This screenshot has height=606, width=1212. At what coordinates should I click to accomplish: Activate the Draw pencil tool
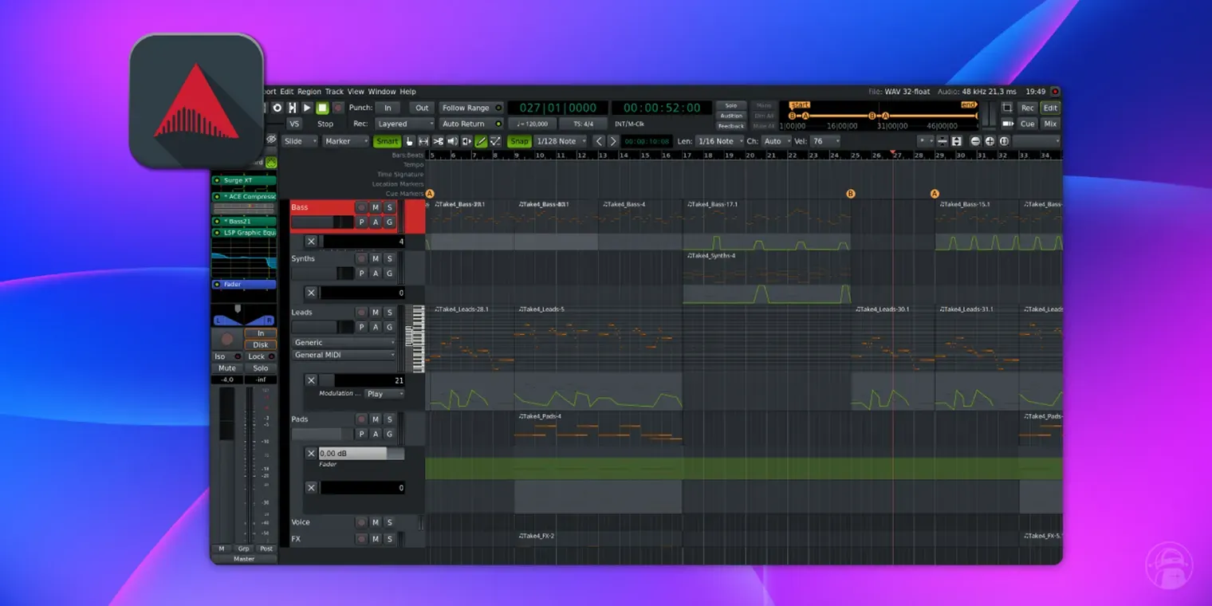481,141
